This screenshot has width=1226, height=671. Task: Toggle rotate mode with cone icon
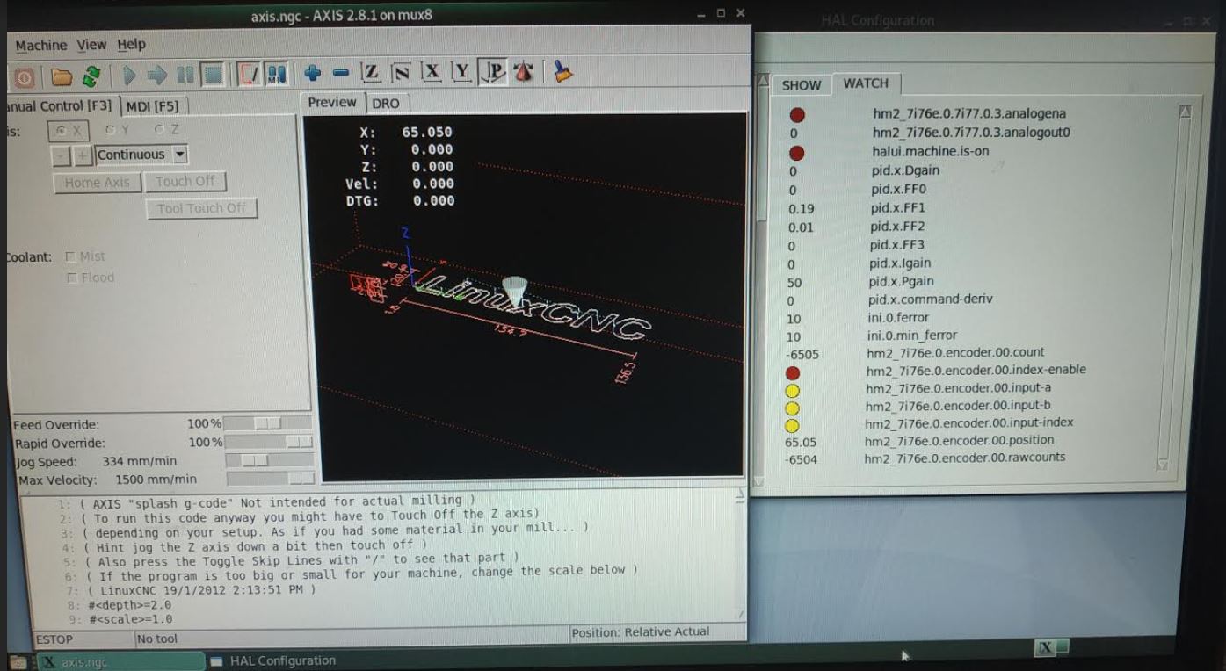524,73
